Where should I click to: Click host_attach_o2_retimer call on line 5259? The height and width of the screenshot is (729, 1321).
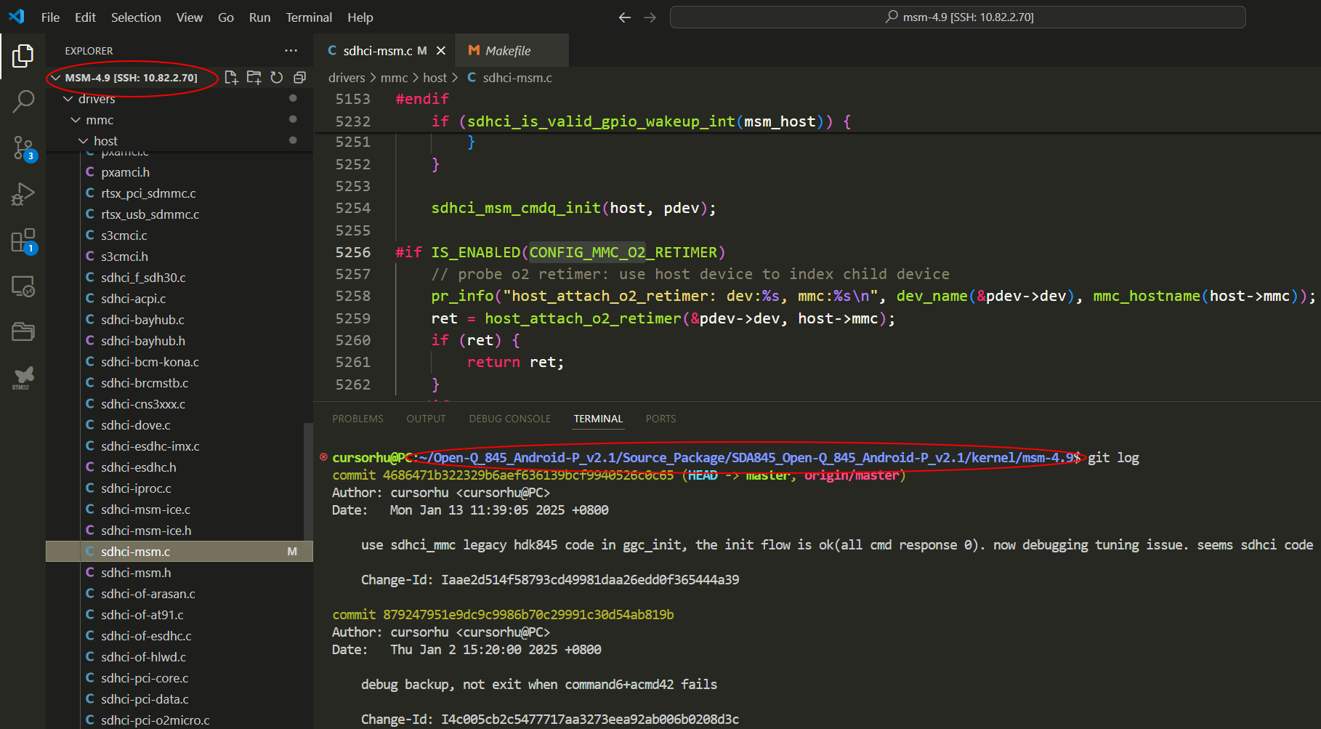pos(583,318)
